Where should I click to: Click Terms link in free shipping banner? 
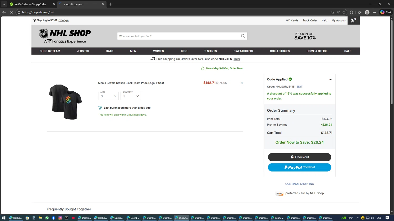pos(237,59)
